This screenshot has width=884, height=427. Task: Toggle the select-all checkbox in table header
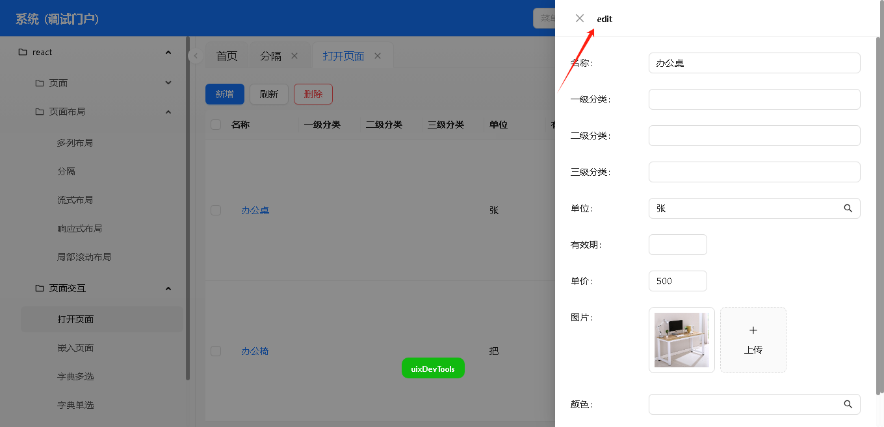[x=216, y=125]
